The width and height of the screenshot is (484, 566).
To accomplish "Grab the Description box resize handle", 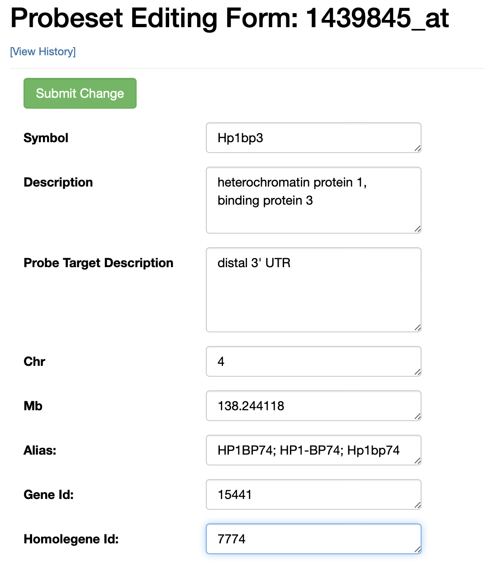I will pyautogui.click(x=418, y=229).
